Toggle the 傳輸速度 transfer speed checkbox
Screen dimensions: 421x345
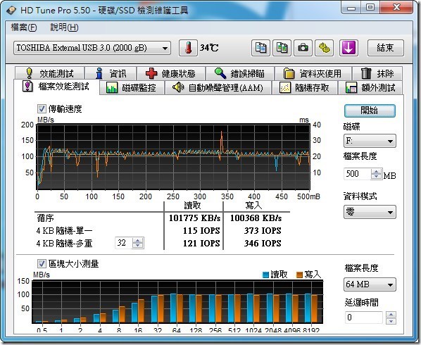coord(42,108)
